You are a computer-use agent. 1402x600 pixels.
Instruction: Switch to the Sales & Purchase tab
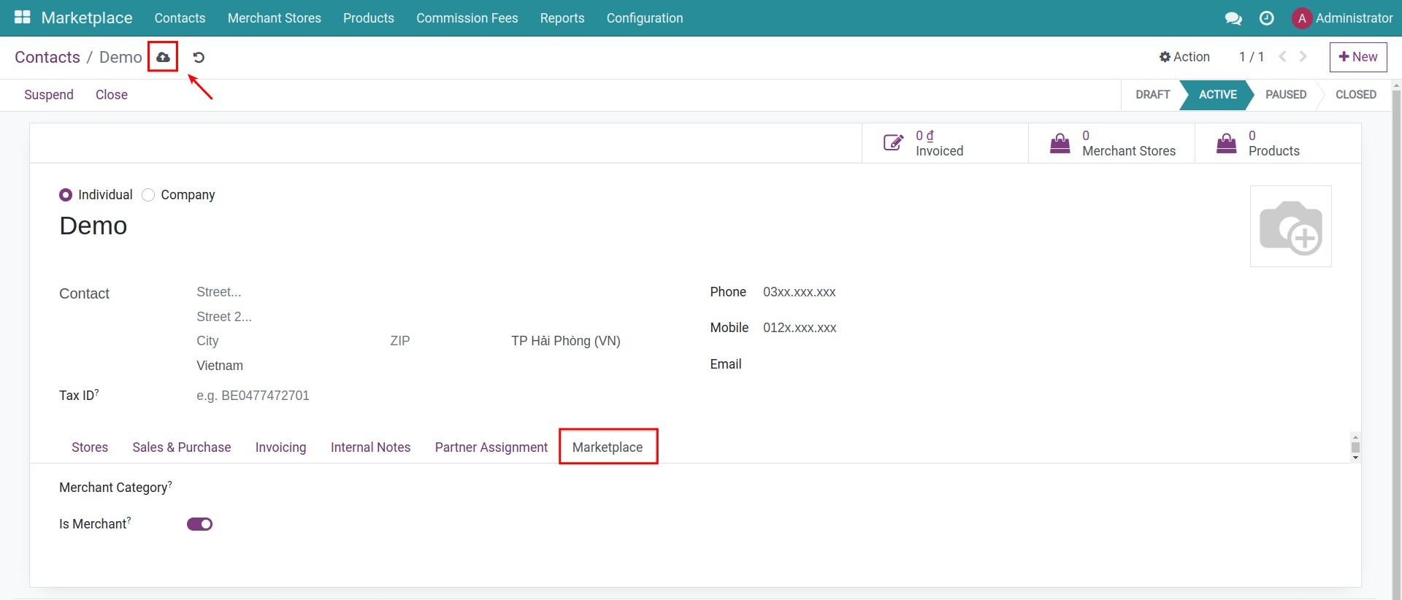coord(182,447)
